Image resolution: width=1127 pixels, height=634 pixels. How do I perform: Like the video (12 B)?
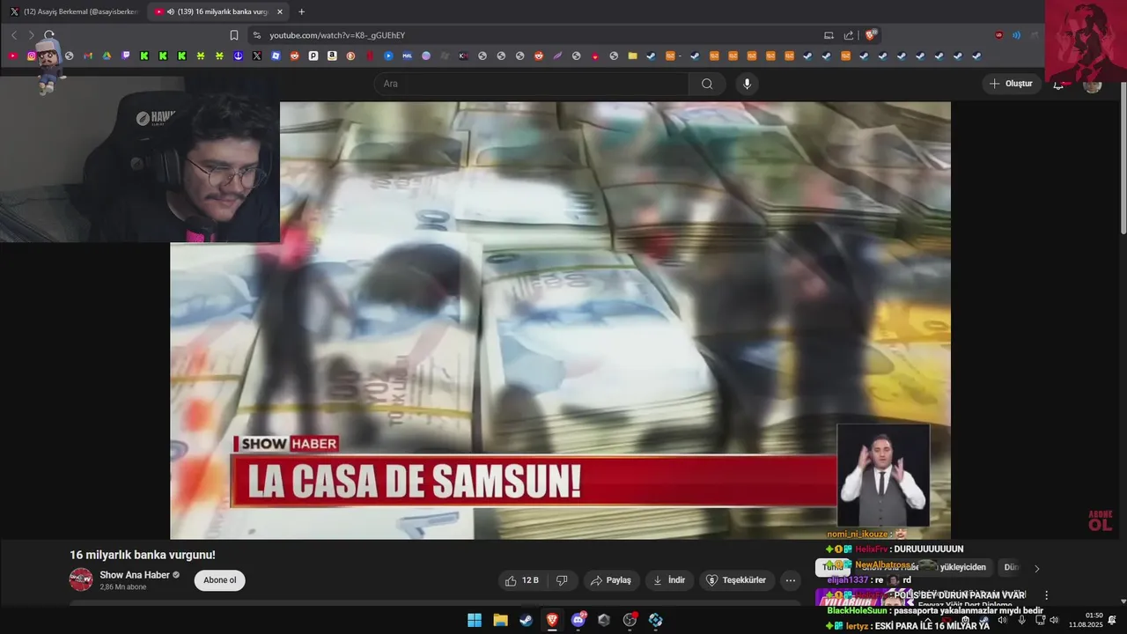[521, 580]
